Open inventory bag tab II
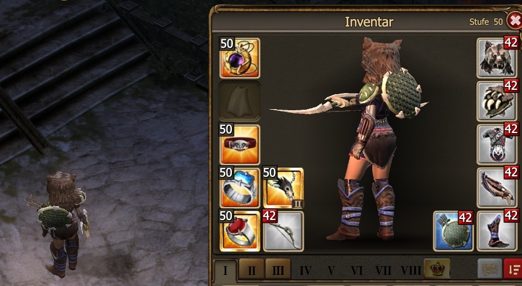 pyautogui.click(x=252, y=270)
